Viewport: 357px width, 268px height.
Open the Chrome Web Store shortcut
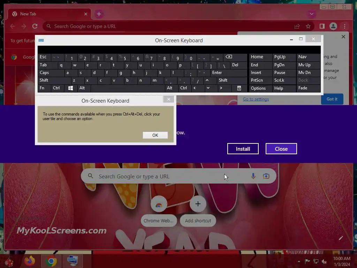pyautogui.click(x=159, y=211)
